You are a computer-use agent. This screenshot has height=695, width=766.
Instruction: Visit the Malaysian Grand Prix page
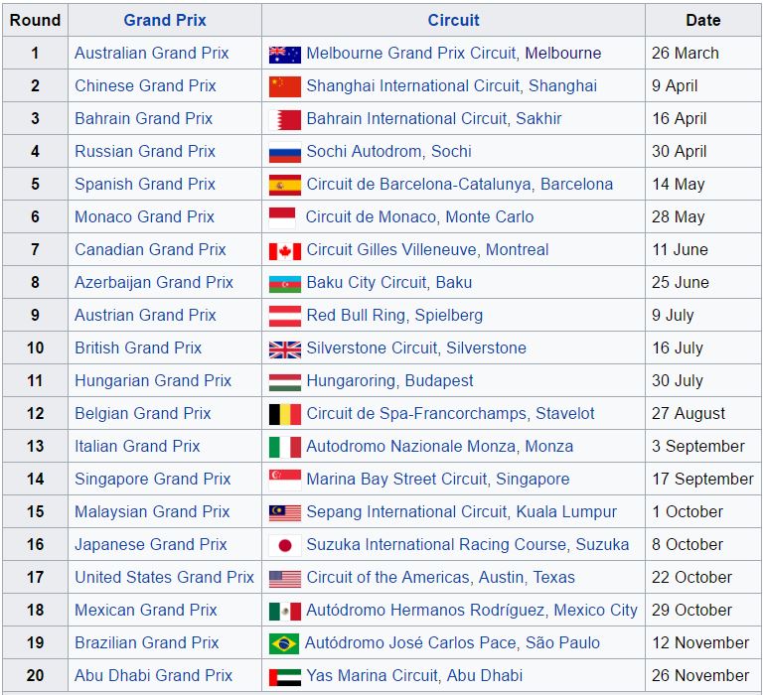[x=152, y=511]
